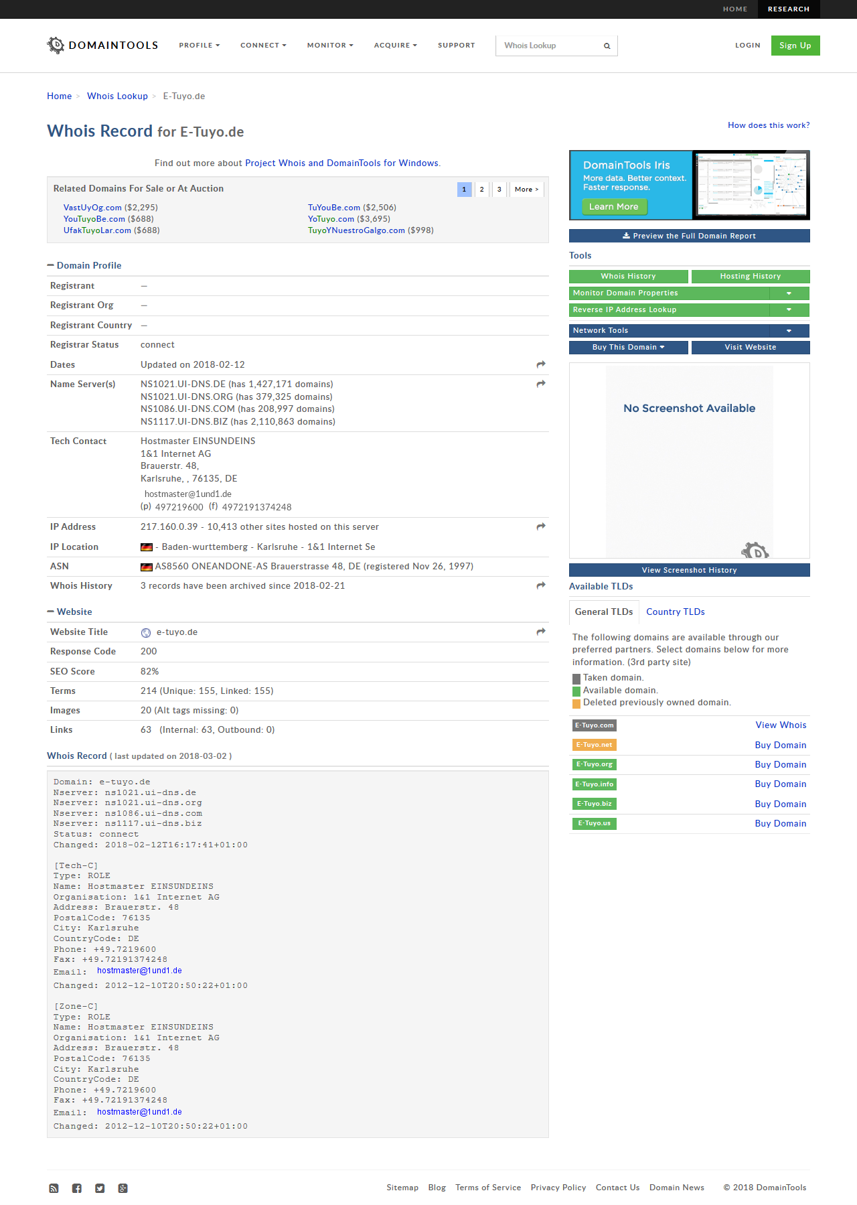Open Whois History tool button

(628, 277)
